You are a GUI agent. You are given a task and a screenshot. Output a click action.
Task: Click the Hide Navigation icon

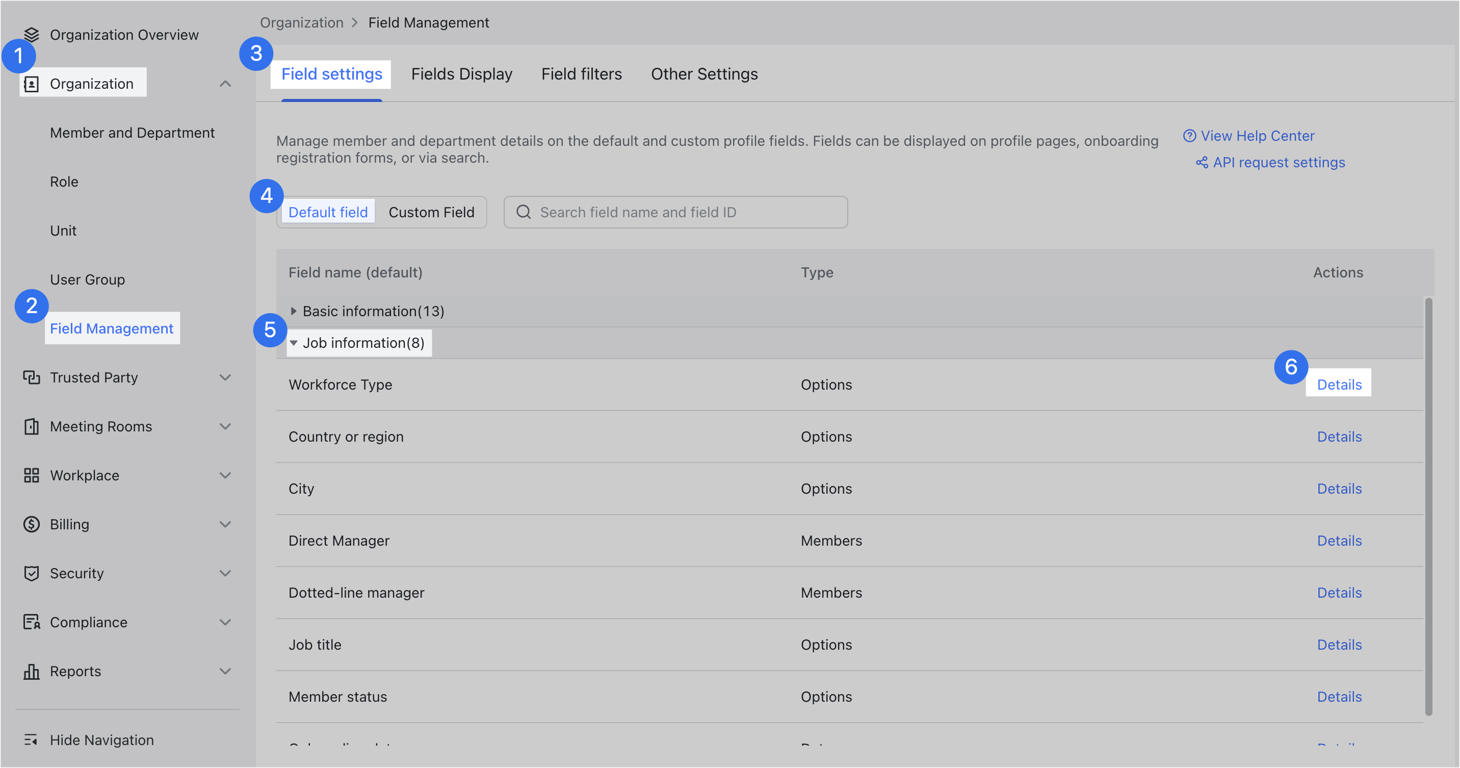point(32,739)
